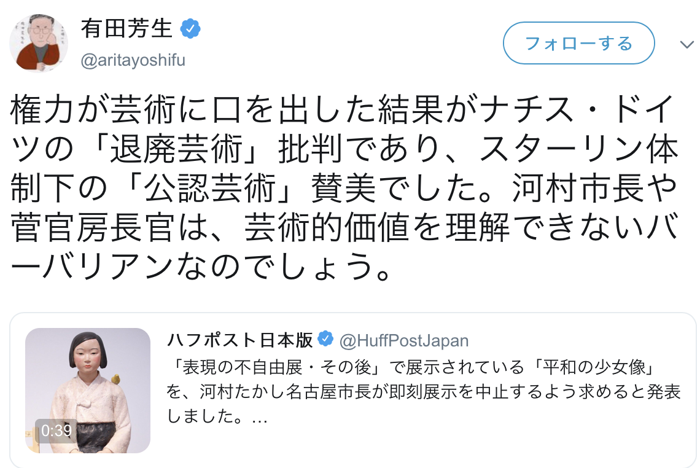This screenshot has width=700, height=468.
Task: Open the chevron menu beside the follow button
Action: (x=686, y=43)
